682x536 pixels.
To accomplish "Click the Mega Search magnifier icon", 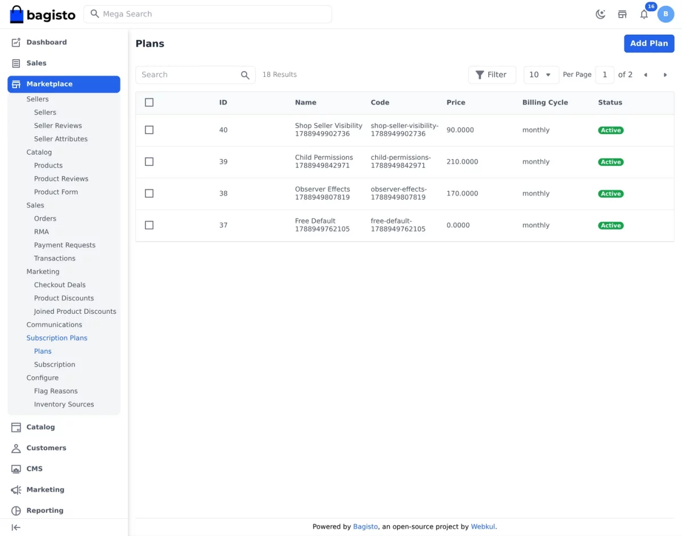I will point(95,14).
